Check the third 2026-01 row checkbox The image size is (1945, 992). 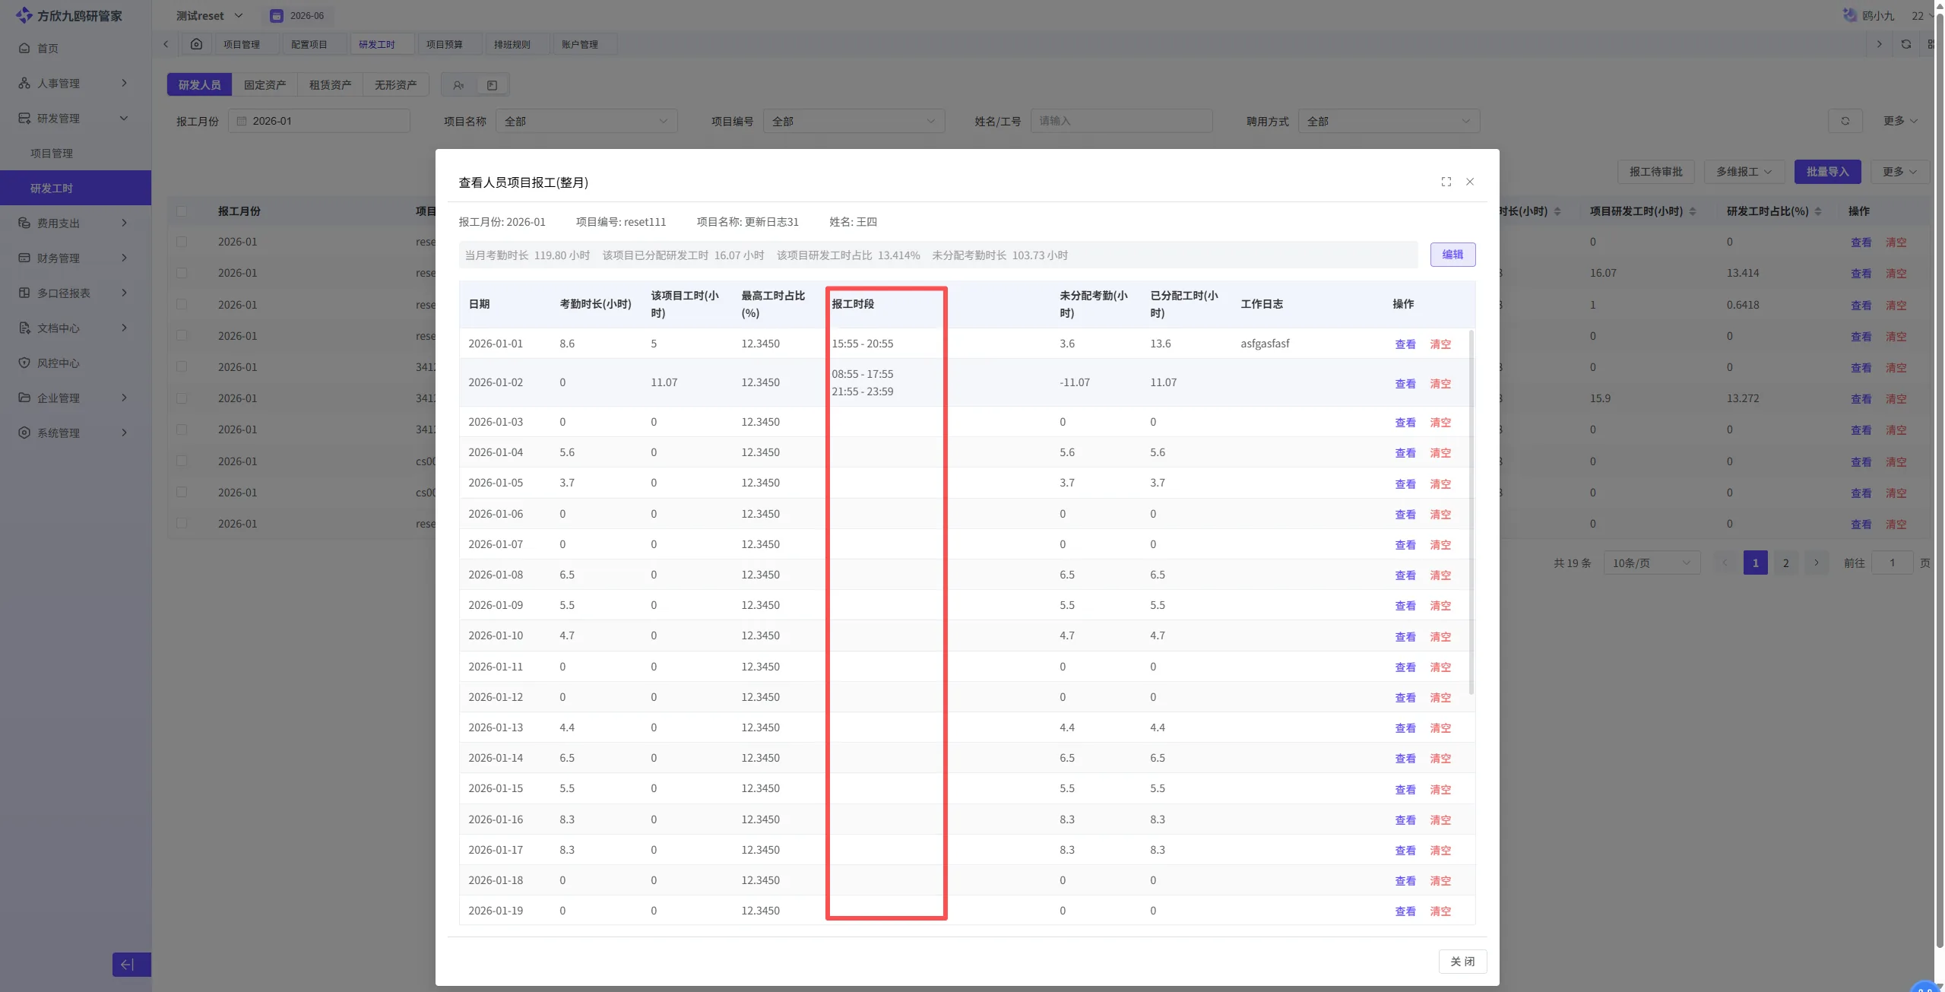pyautogui.click(x=182, y=304)
